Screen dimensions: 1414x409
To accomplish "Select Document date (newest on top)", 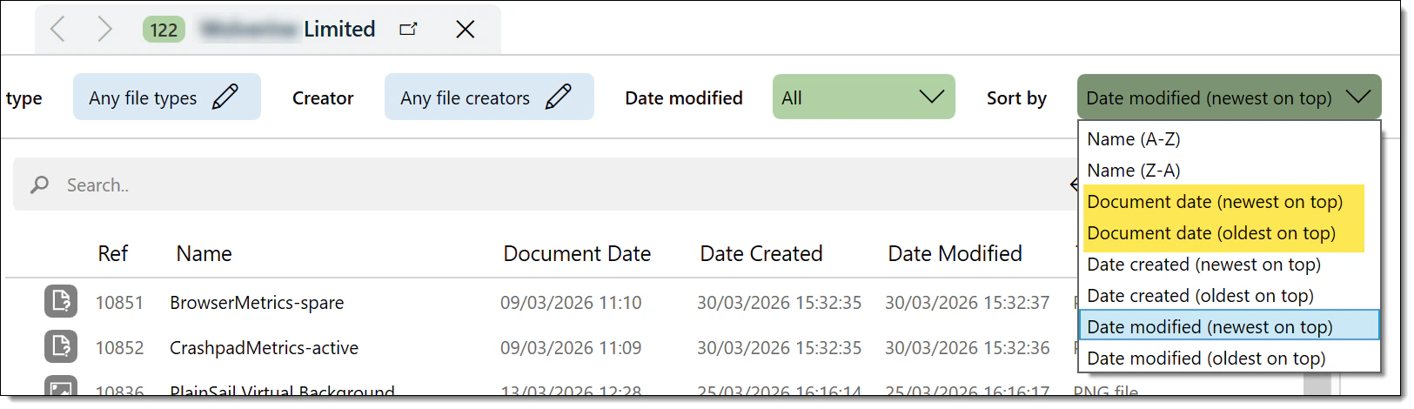I will (1229, 202).
